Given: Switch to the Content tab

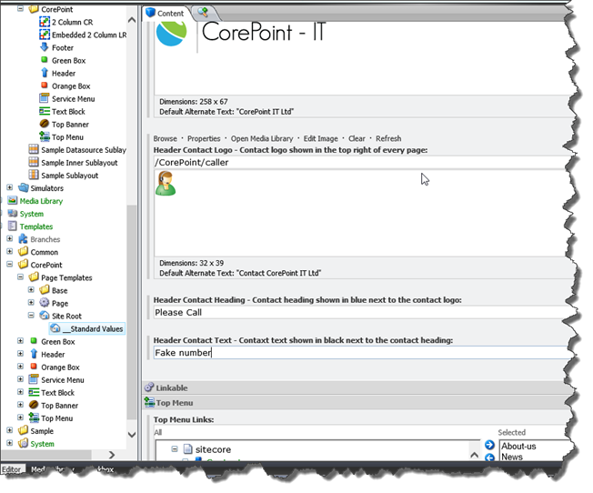Looking at the screenshot, I should pos(166,14).
